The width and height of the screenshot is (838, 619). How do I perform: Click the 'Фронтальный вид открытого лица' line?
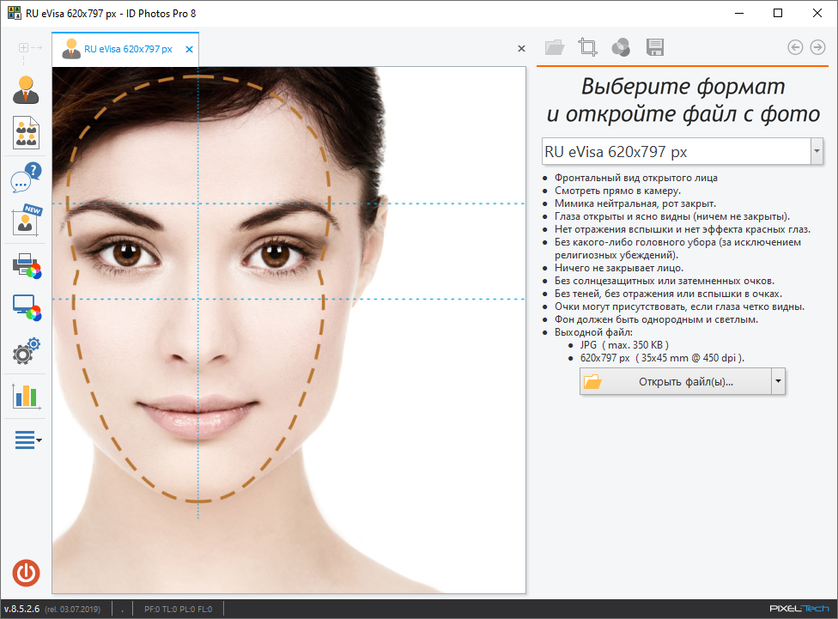coord(636,178)
